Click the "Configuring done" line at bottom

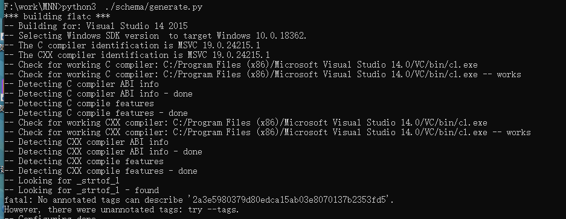click(50, 217)
